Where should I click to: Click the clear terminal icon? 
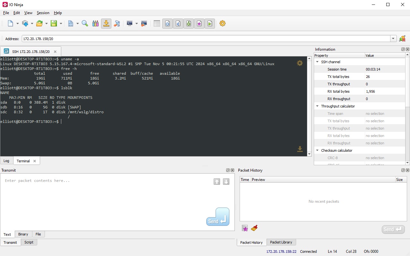click(144, 23)
